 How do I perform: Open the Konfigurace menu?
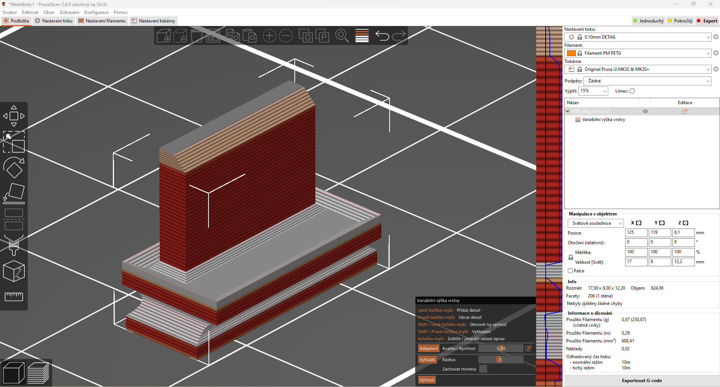(x=96, y=12)
